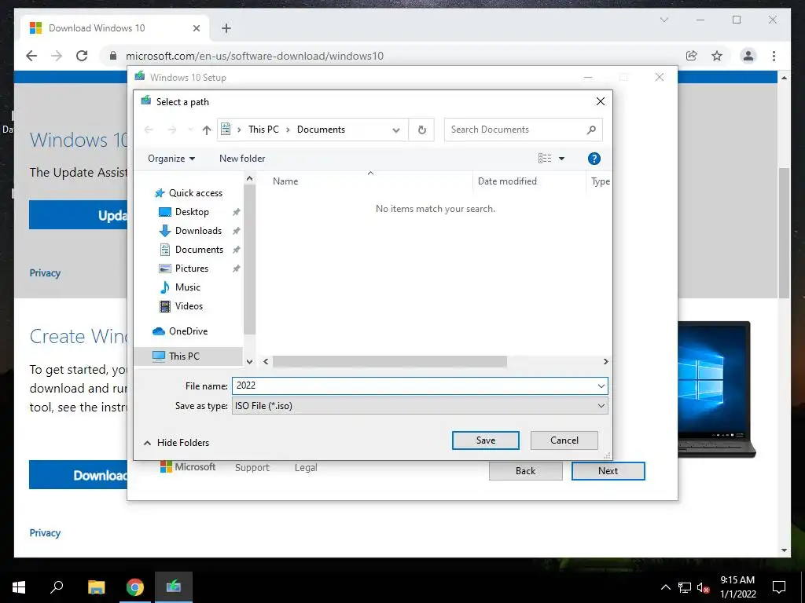
Task: Click recent locations dropdown arrow in dialog
Action: [x=190, y=130]
